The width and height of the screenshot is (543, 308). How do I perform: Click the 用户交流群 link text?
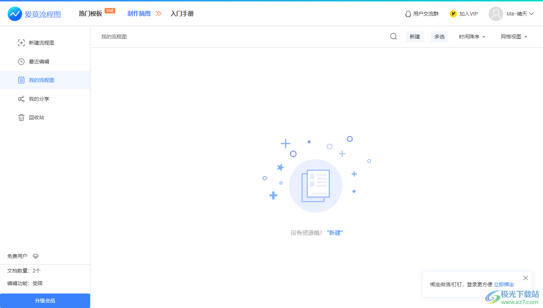tap(426, 14)
